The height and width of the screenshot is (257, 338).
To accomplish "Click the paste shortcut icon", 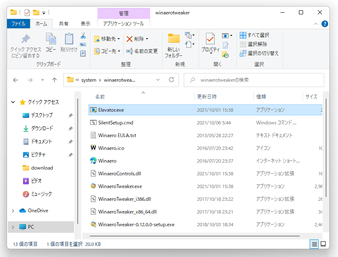I will (83, 53).
